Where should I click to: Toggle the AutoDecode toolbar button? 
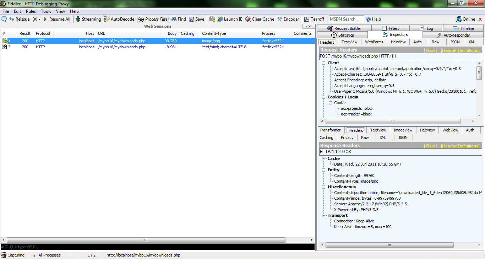point(107,19)
